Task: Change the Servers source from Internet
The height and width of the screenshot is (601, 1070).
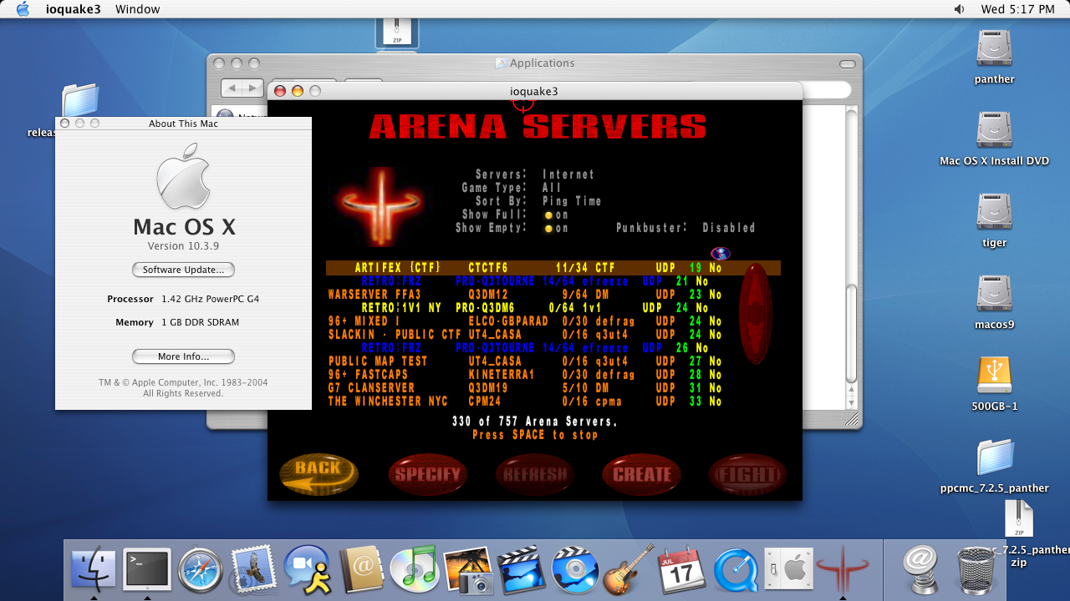Action: point(568,174)
